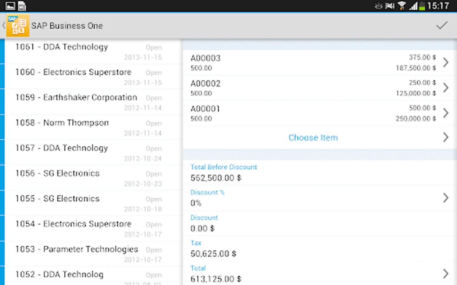
Task: Open order 1059 - Earthshaker Corporation
Action: pyautogui.click(x=94, y=102)
